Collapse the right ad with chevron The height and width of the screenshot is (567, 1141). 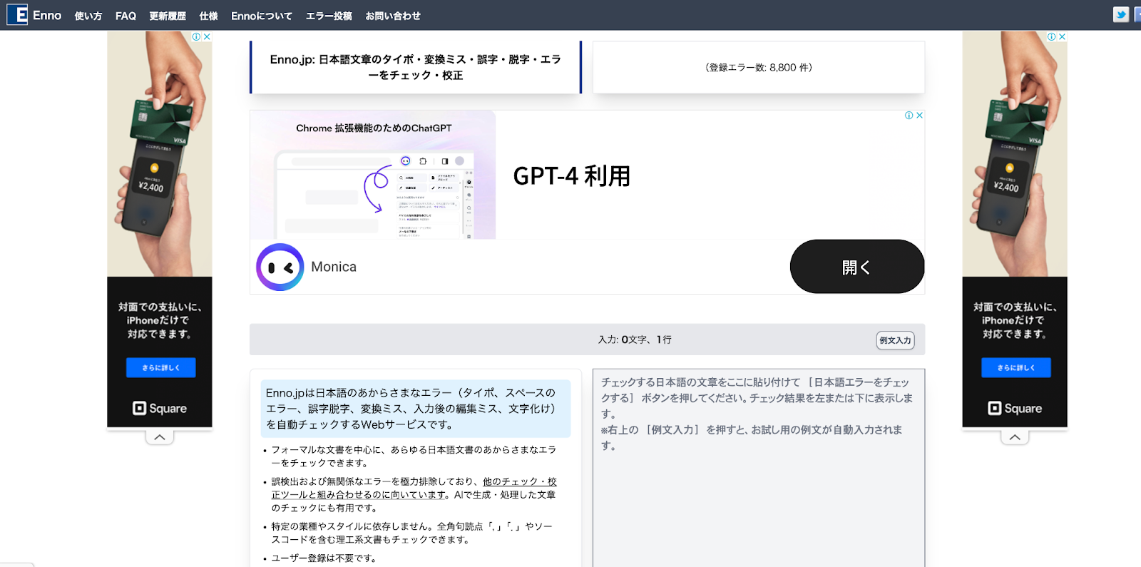1015,437
